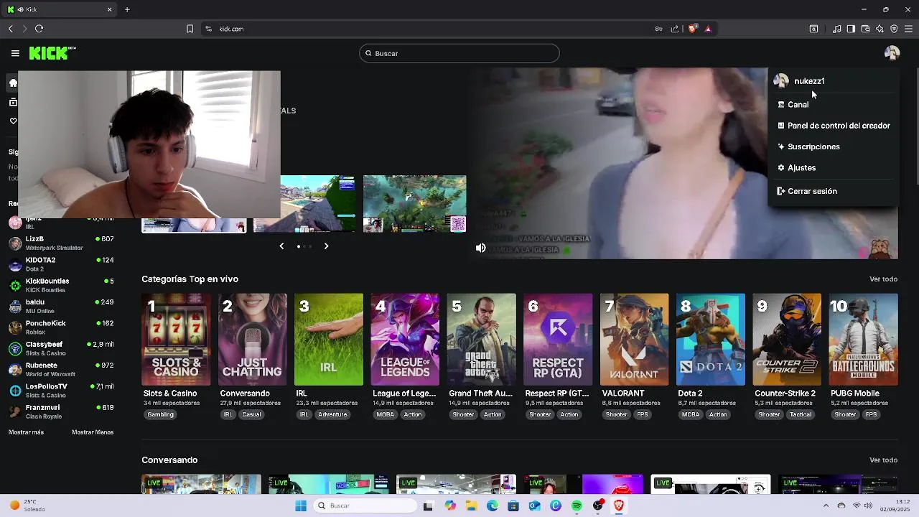Screen dimensions: 919x517
Task: Click the Gambling tag under Slots & Casino
Action: [x=160, y=415]
